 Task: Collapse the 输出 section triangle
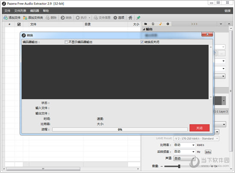[x=144, y=29]
